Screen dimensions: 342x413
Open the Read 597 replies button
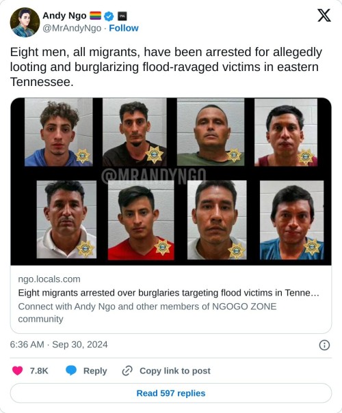coord(171,393)
